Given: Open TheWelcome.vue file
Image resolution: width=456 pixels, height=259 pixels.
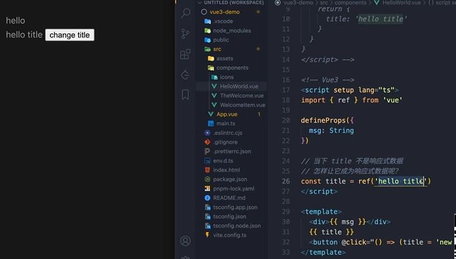Looking at the screenshot, I should (242, 95).
